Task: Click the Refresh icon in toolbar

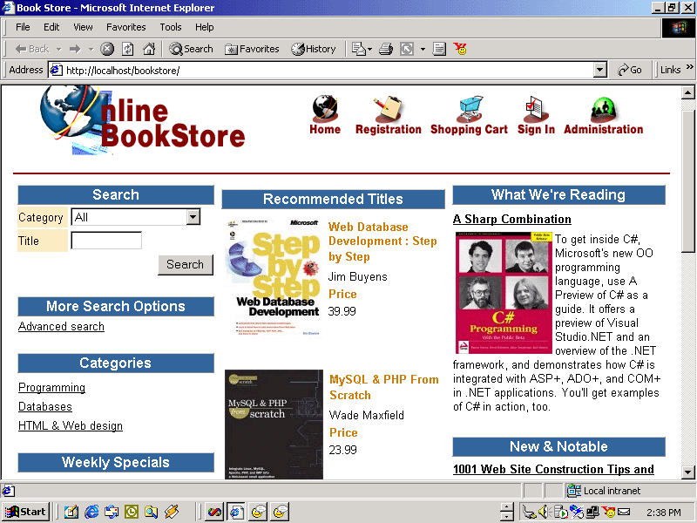Action: [128, 49]
